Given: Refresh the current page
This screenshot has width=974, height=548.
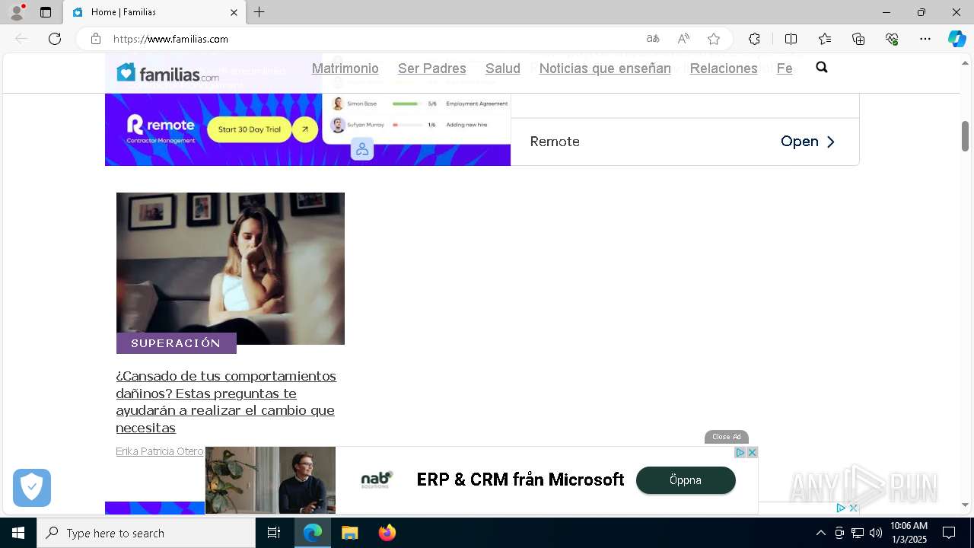Looking at the screenshot, I should [x=55, y=39].
